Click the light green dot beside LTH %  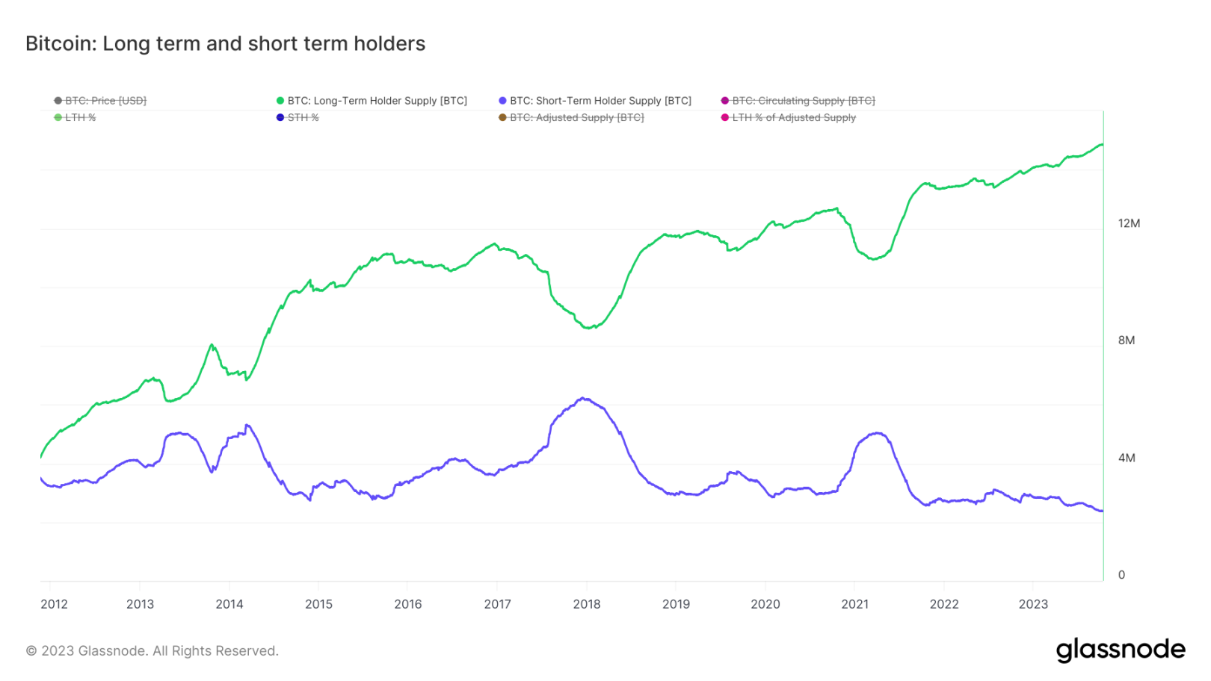pyautogui.click(x=58, y=118)
